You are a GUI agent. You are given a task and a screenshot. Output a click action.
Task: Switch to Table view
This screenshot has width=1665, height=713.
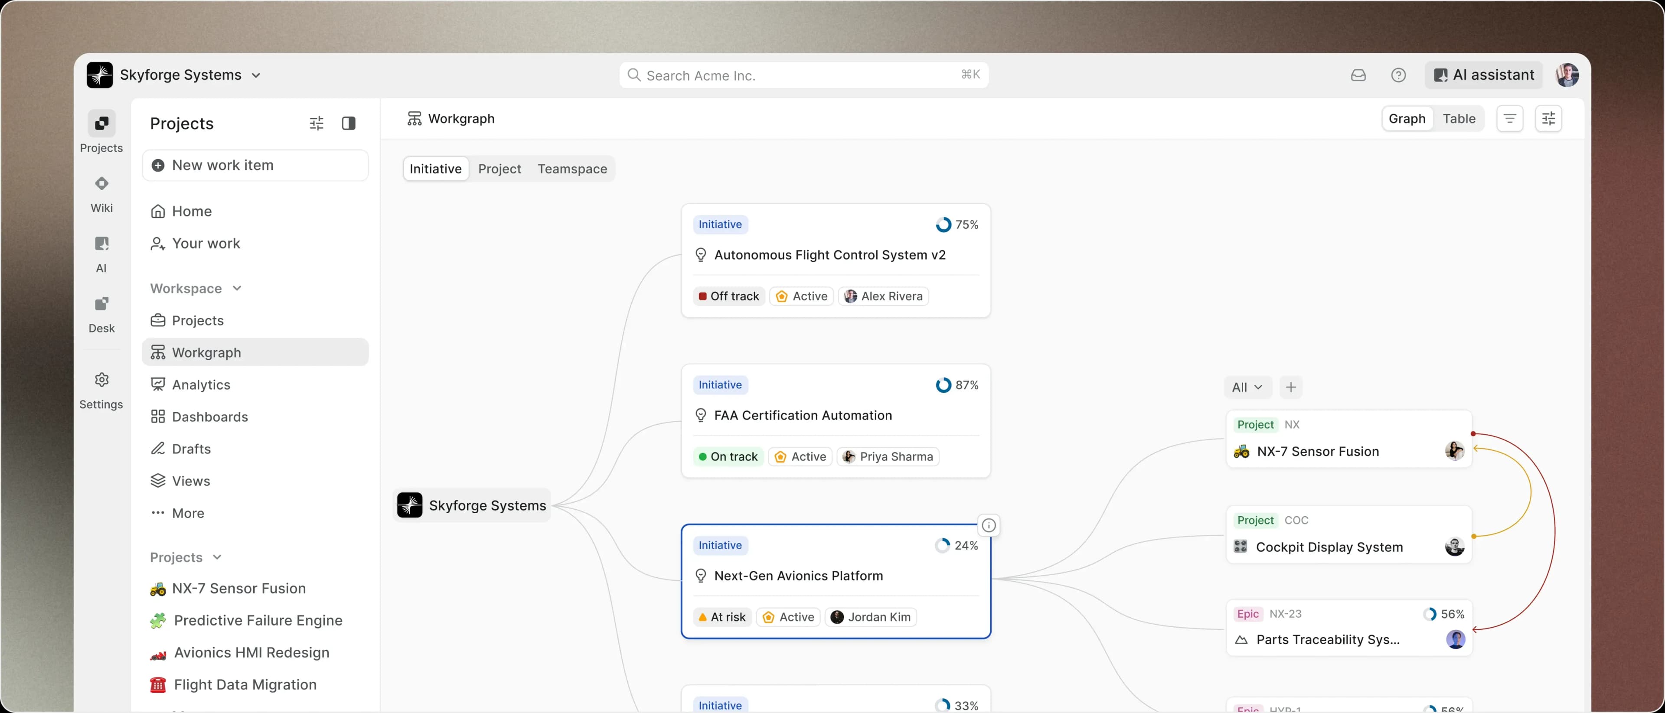click(x=1459, y=119)
